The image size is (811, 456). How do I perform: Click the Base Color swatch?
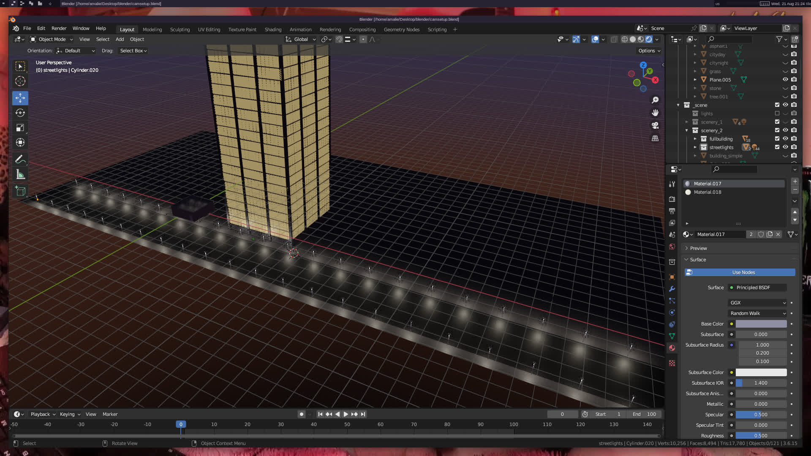pos(761,324)
